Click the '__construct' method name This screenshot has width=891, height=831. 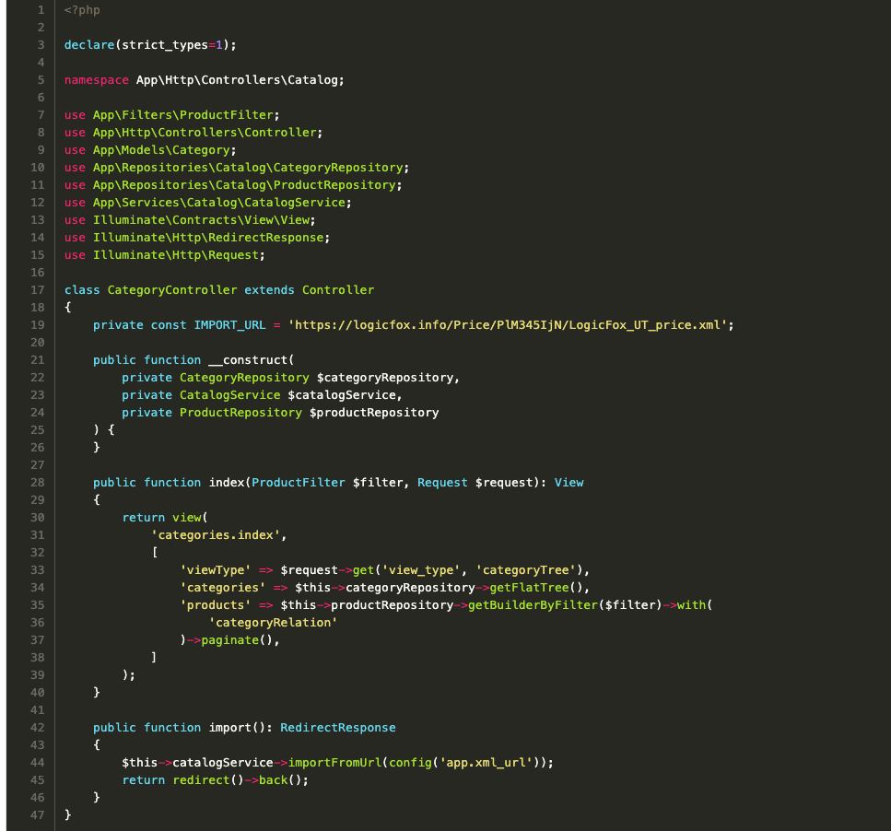point(248,360)
